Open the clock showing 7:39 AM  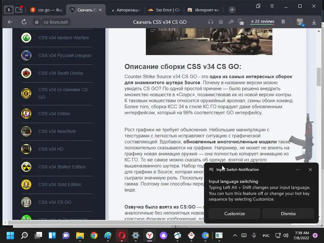[302, 235]
